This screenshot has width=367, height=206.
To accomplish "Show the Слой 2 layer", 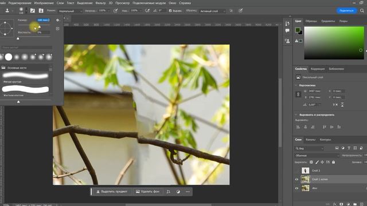I will point(297,171).
